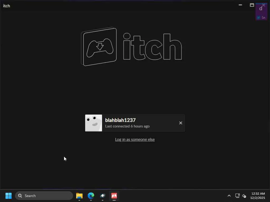Open network status tray icon
Viewport: 270px width, 202px height.
(x=238, y=196)
